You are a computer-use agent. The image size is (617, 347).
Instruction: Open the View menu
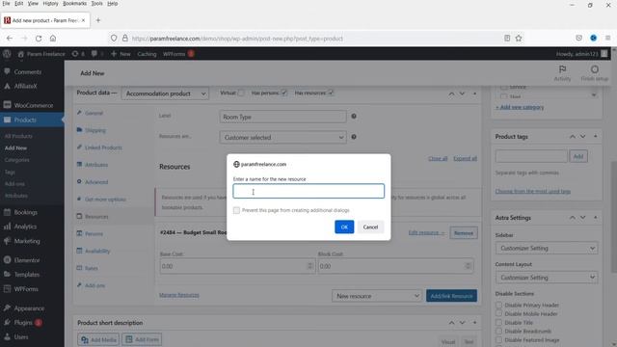(33, 4)
